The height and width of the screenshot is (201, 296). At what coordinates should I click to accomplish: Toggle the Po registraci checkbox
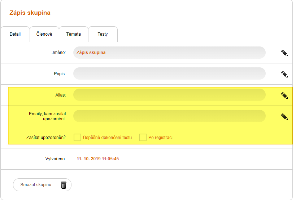(x=143, y=137)
